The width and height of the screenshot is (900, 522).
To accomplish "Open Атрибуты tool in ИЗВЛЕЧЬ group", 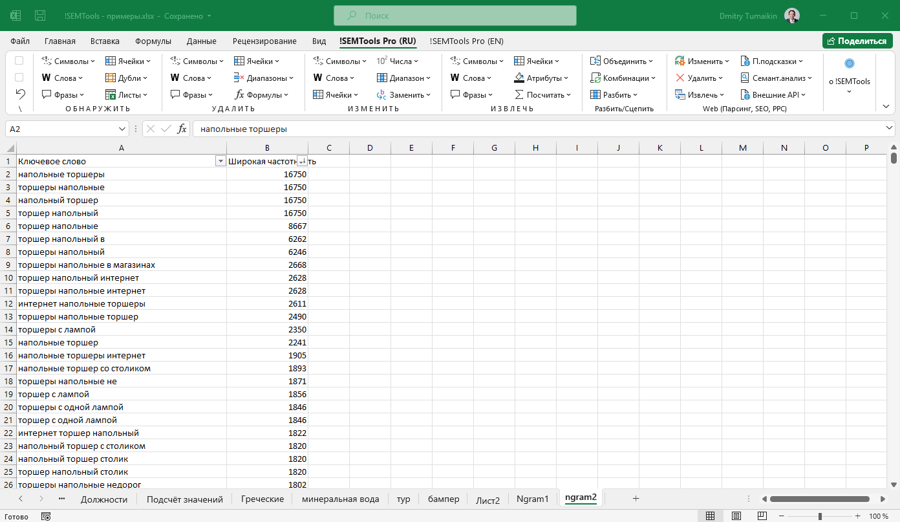I will pos(541,78).
